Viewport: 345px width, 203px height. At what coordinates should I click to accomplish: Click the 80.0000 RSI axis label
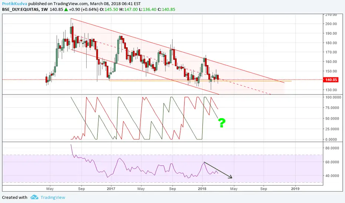click(332, 148)
